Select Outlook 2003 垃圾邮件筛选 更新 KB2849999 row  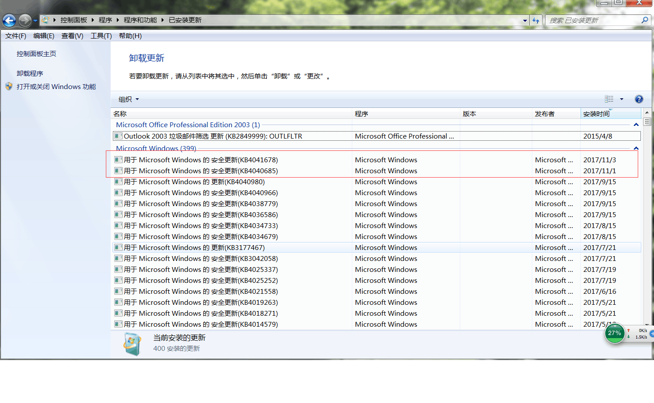click(x=376, y=136)
